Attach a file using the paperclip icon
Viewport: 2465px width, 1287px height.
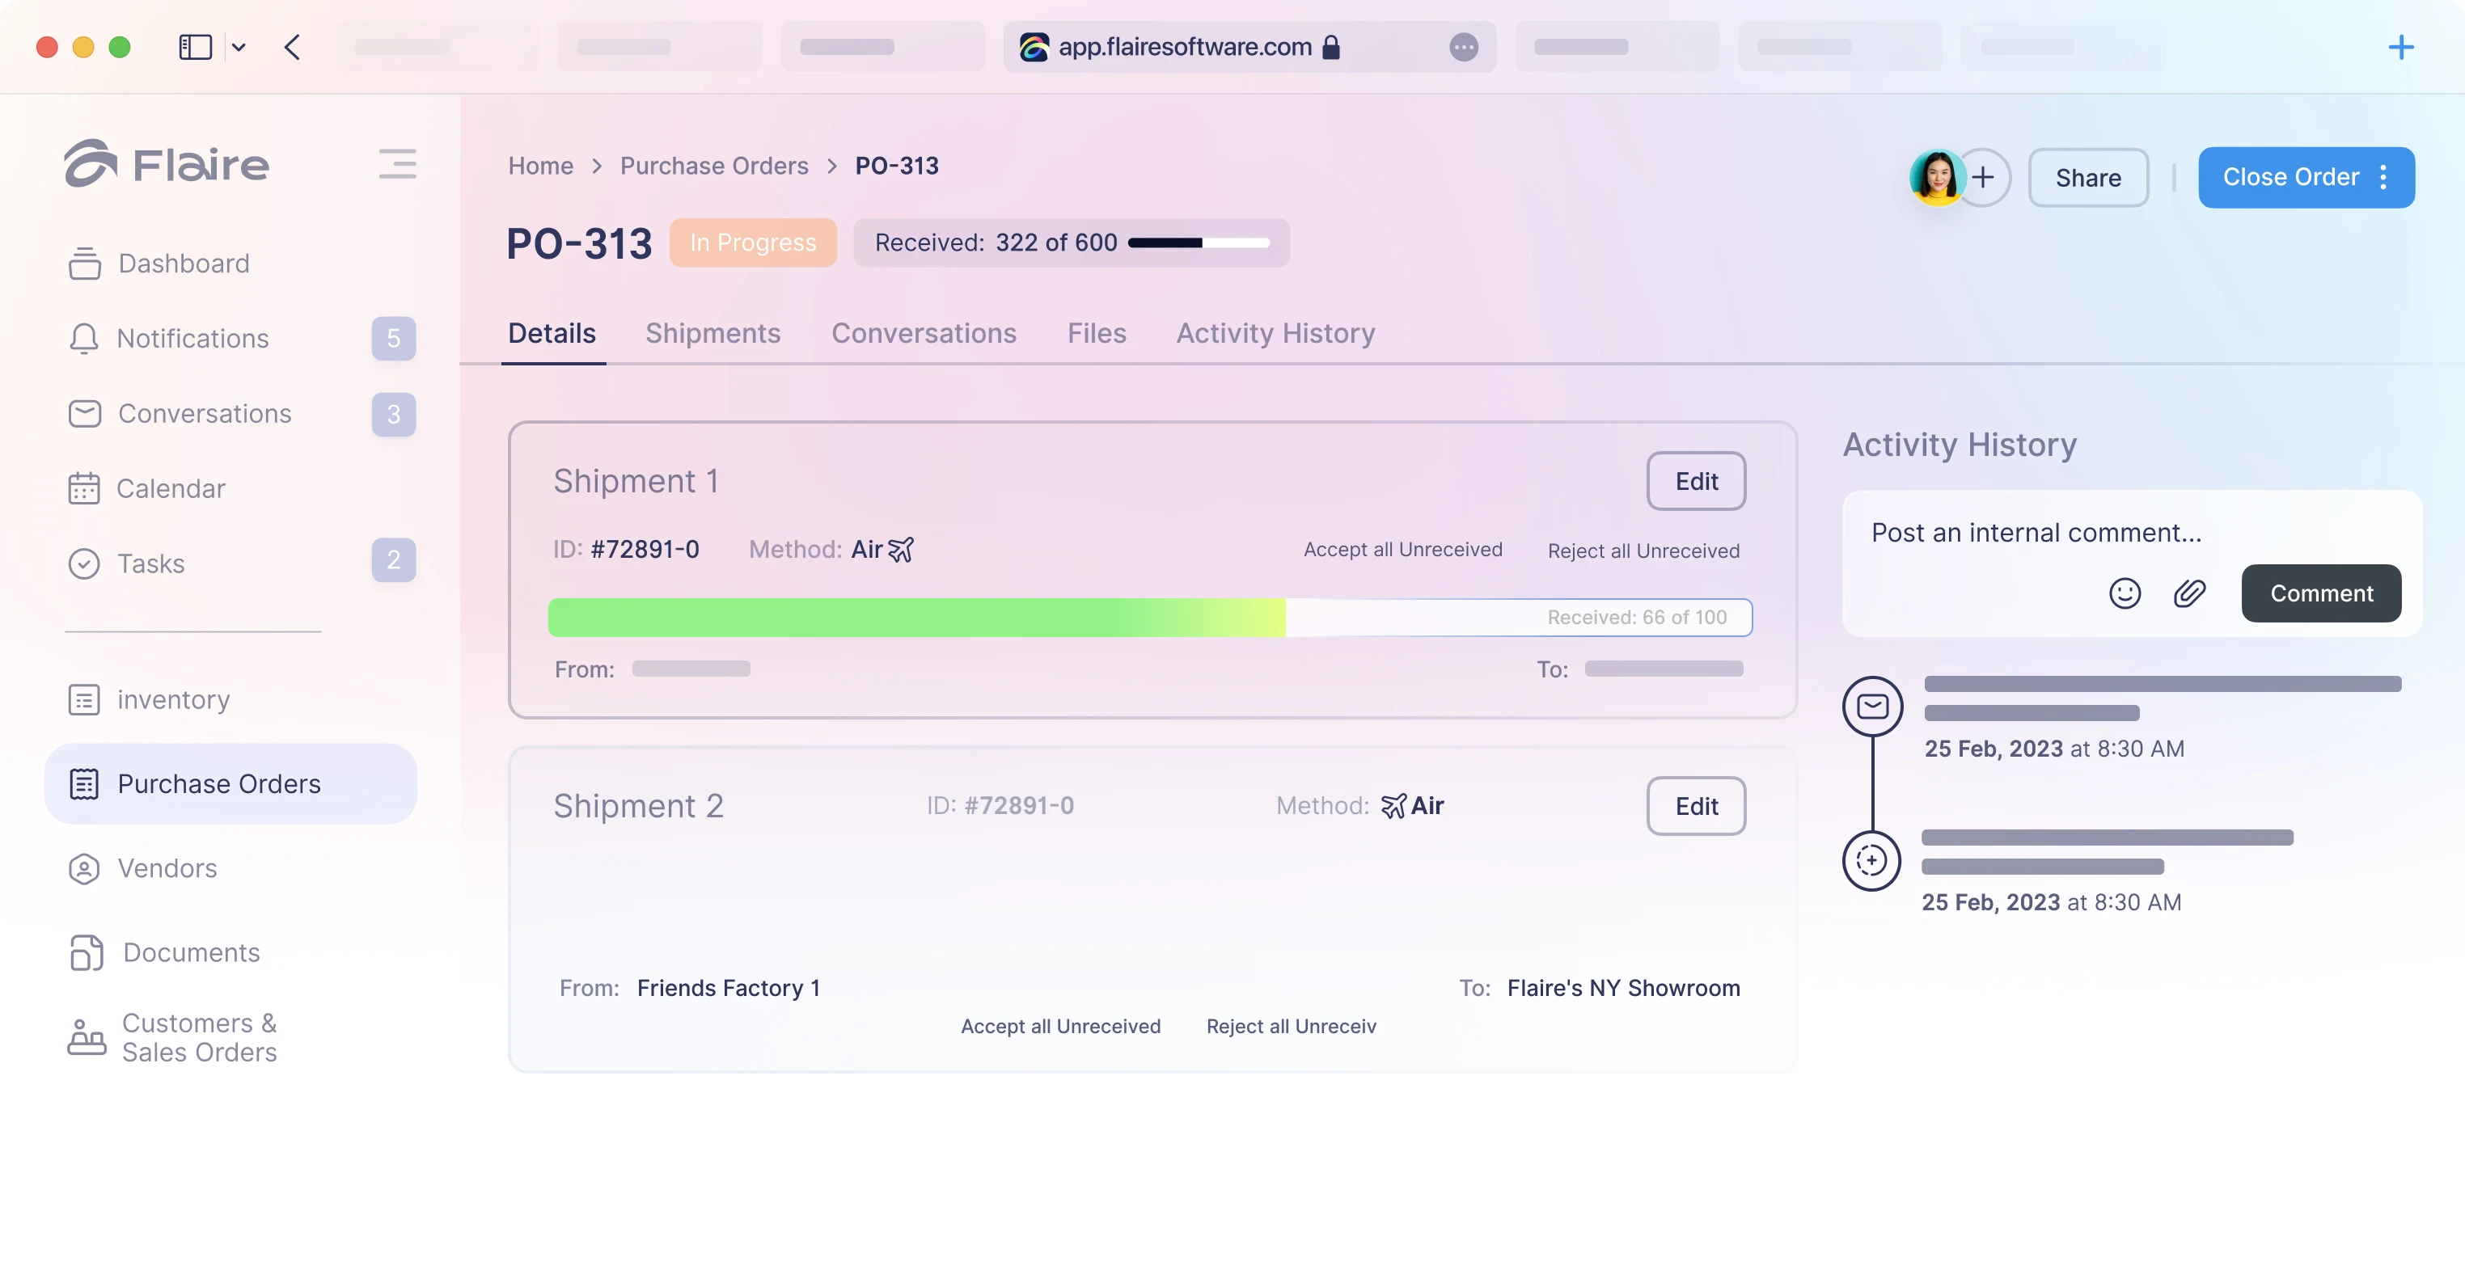coord(2189,593)
